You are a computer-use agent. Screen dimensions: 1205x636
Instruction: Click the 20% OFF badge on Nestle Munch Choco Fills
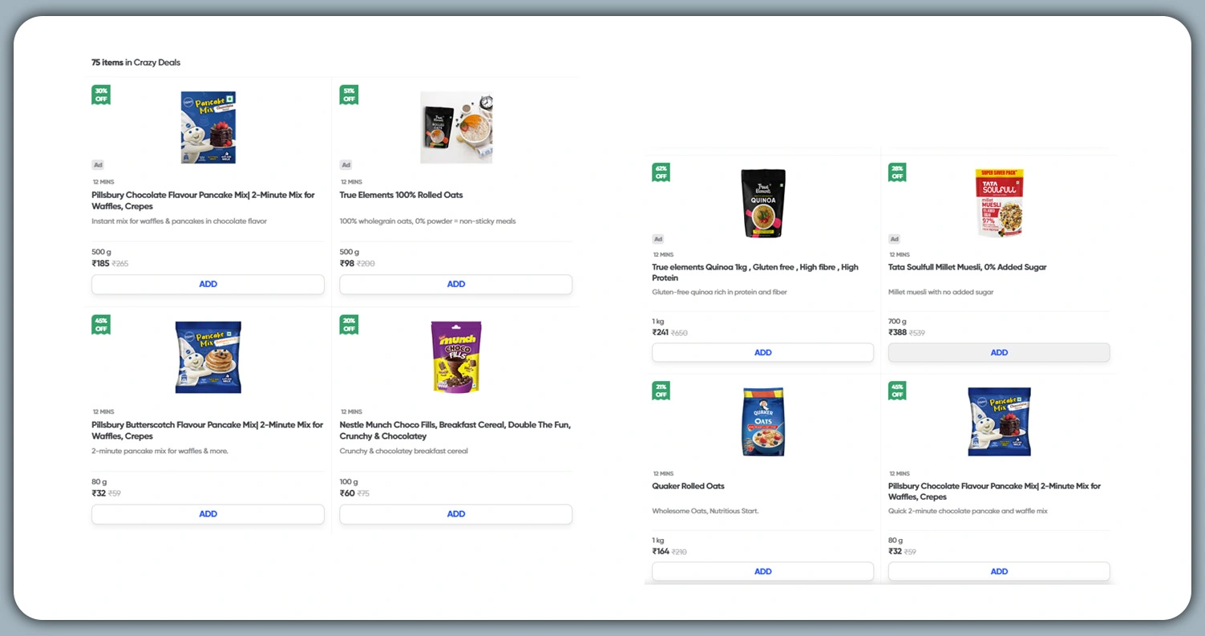[349, 325]
